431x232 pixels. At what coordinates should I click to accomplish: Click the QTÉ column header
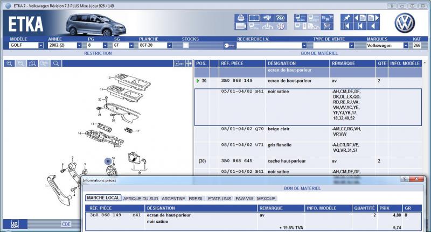coord(382,64)
